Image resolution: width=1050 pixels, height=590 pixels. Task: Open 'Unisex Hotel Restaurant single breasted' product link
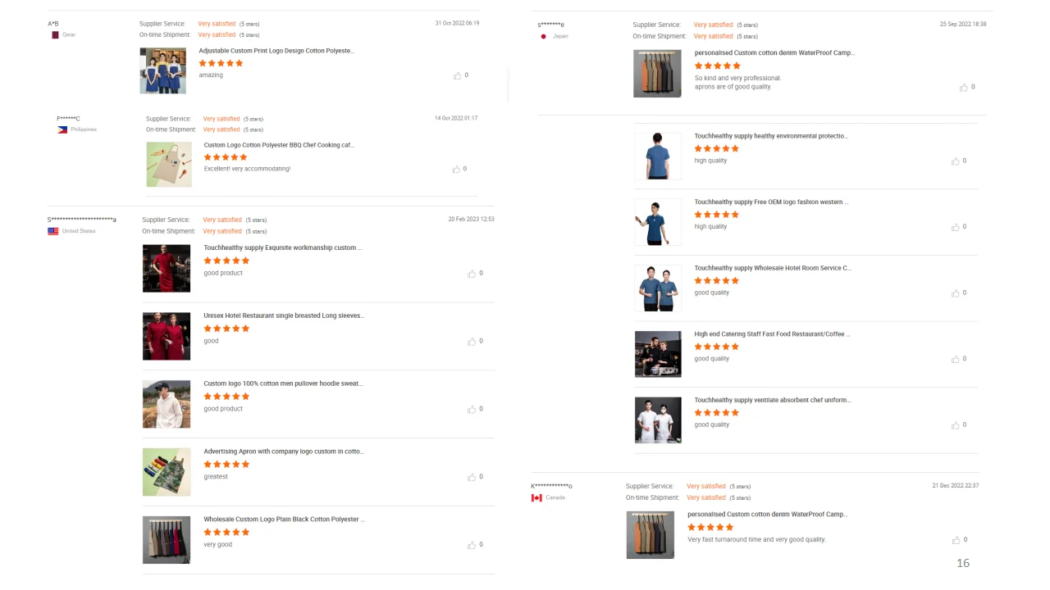click(x=284, y=315)
